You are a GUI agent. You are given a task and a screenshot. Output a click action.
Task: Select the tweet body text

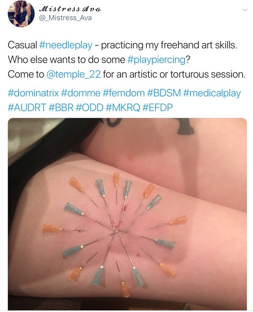point(126,60)
